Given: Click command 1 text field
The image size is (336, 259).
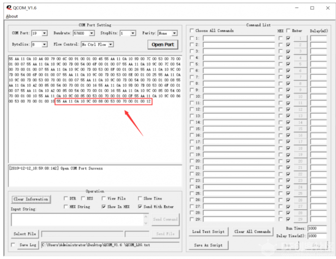Looking at the screenshot, I should tap(239, 39).
